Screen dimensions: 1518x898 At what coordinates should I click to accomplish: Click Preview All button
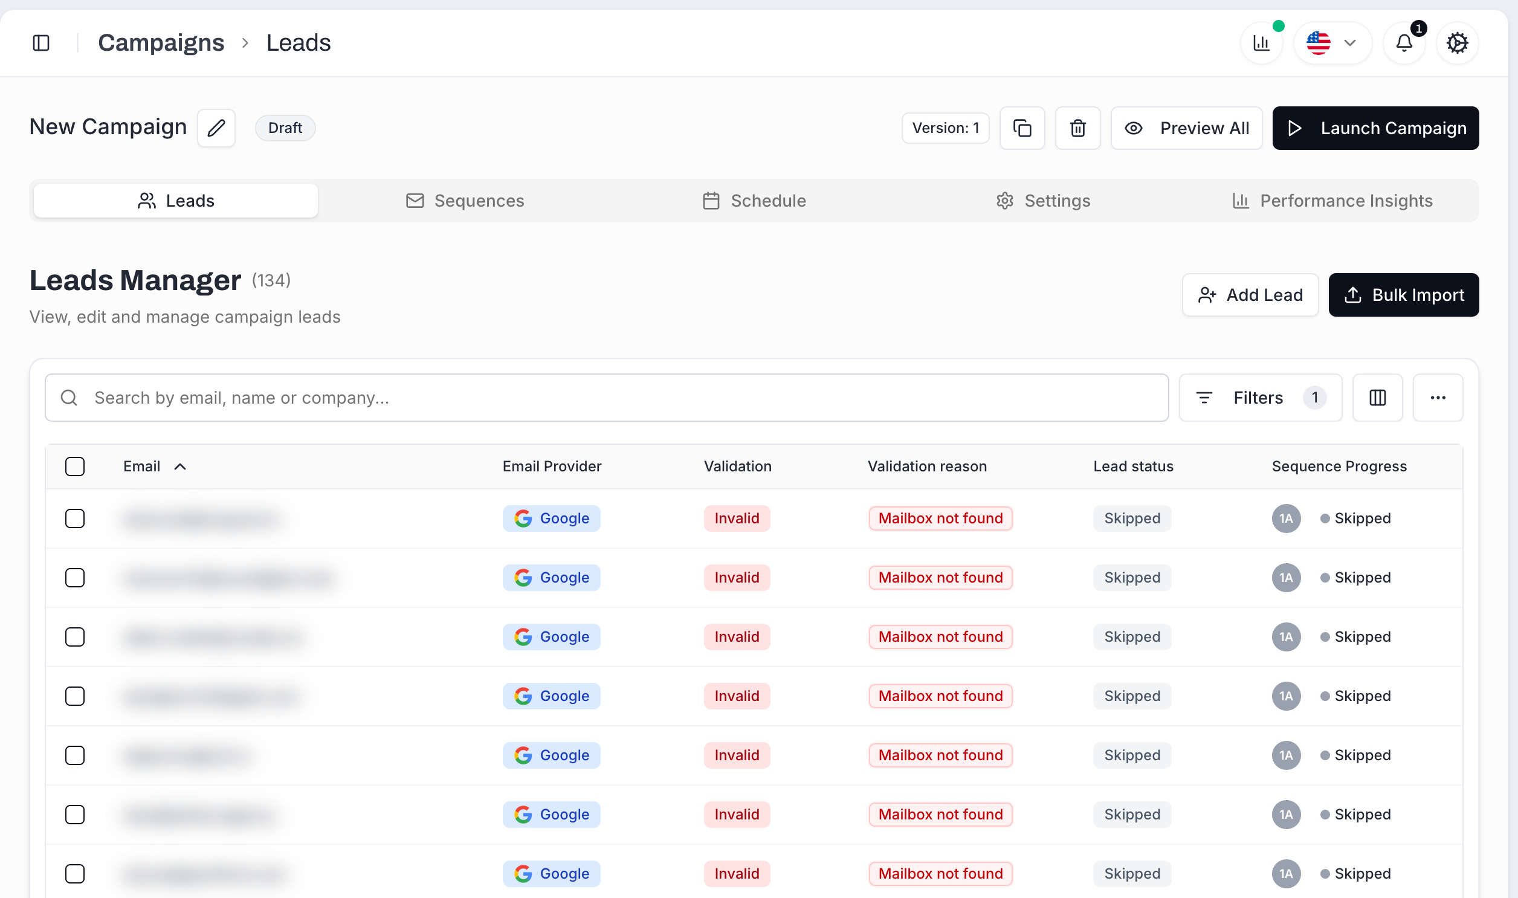(x=1186, y=128)
